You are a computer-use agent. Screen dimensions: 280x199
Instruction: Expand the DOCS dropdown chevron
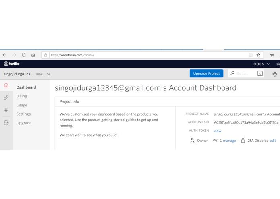268,64
